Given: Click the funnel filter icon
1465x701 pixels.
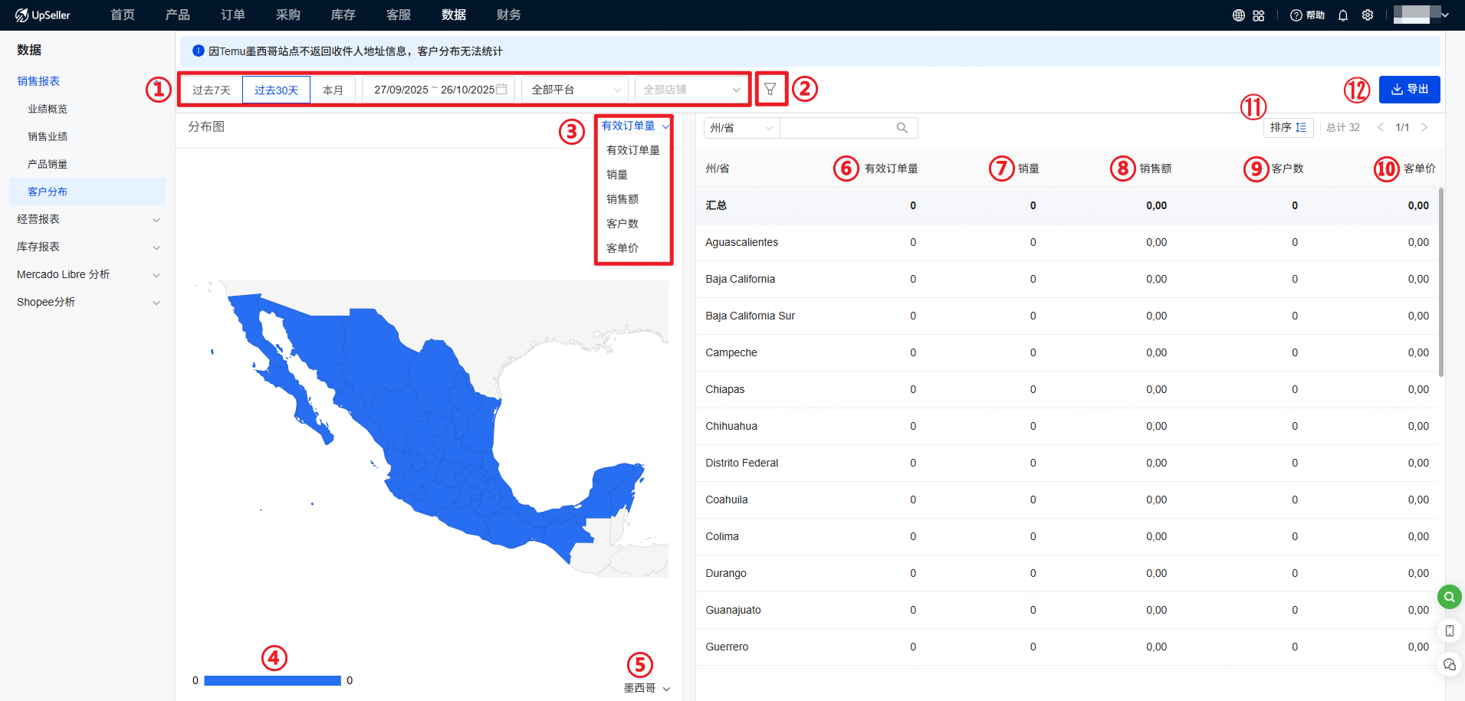Looking at the screenshot, I should [770, 90].
